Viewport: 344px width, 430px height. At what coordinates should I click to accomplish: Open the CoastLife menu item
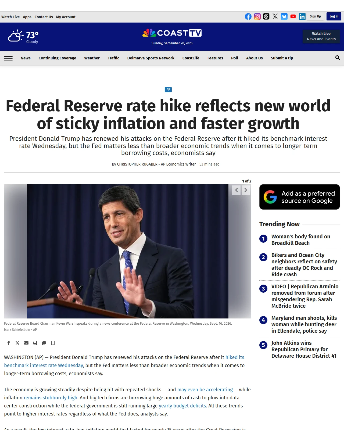tap(191, 58)
